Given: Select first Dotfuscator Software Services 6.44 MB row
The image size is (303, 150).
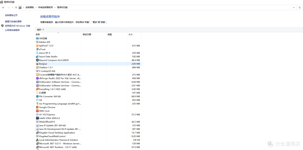Looking at the screenshot, I should point(88,82).
